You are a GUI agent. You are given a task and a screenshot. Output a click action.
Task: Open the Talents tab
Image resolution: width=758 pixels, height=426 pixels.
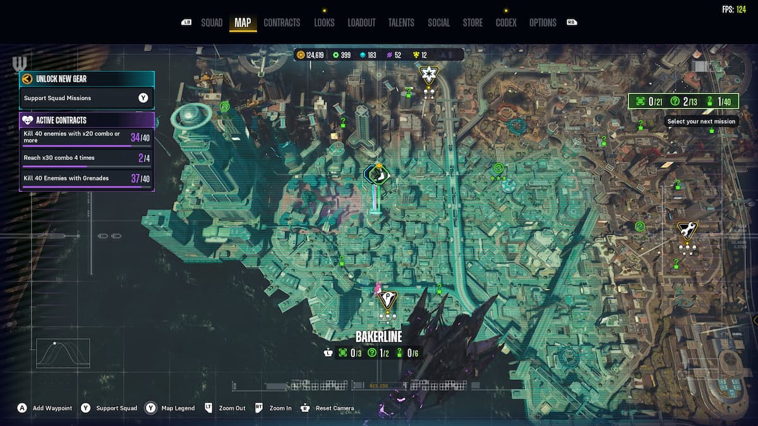point(401,23)
